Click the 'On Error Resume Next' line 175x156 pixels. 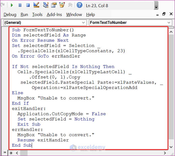coord(40,40)
